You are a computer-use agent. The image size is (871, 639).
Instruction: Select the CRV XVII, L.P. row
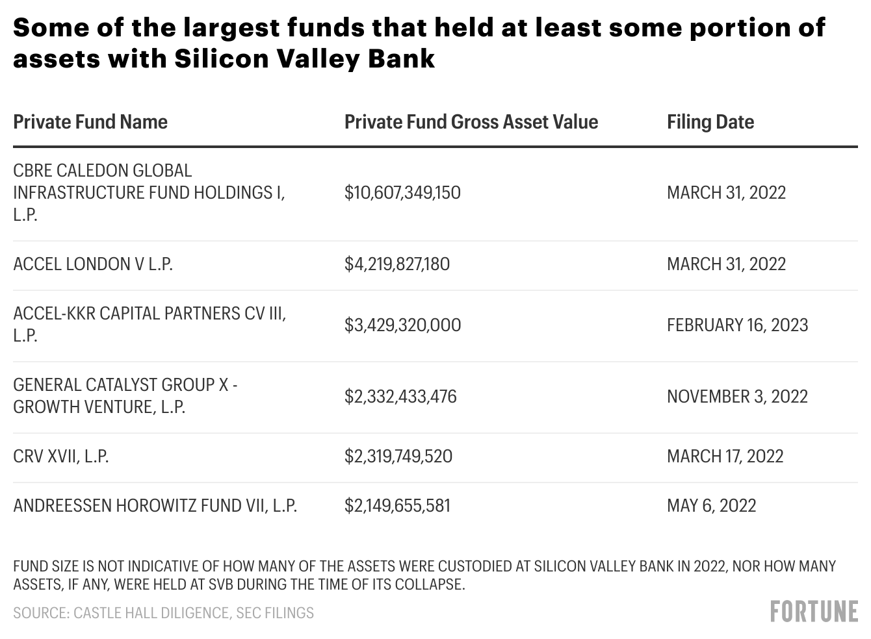(x=61, y=457)
